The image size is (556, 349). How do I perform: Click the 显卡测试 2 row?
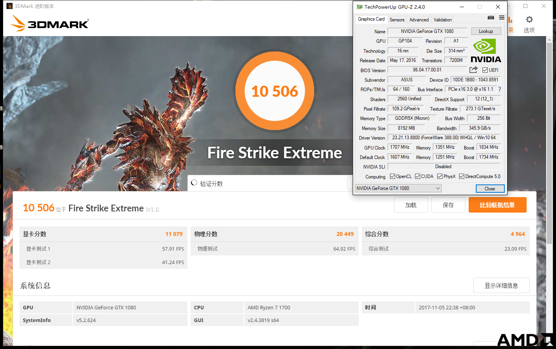(103, 262)
